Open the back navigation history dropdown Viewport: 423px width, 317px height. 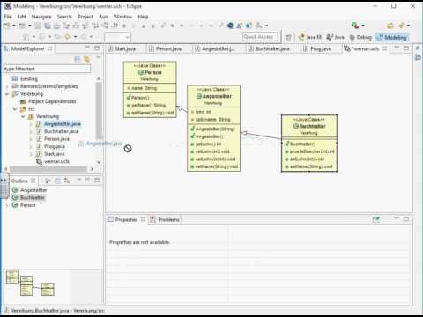(76, 37)
